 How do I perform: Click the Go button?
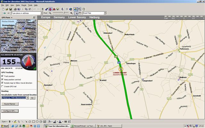point(32,98)
